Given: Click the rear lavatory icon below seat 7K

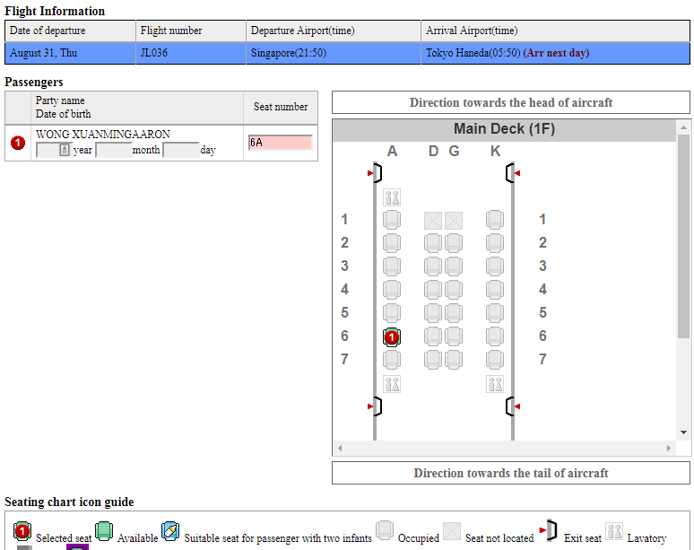Looking at the screenshot, I should tap(495, 384).
